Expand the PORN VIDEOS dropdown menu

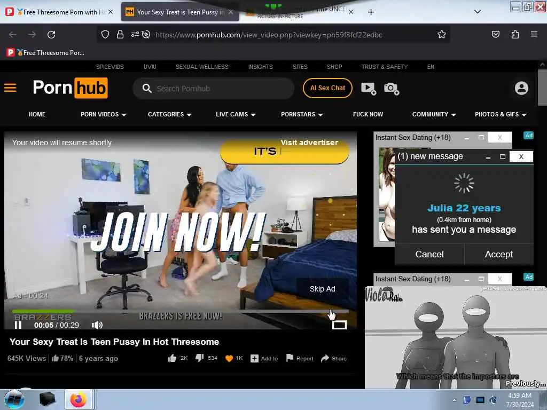(x=103, y=114)
